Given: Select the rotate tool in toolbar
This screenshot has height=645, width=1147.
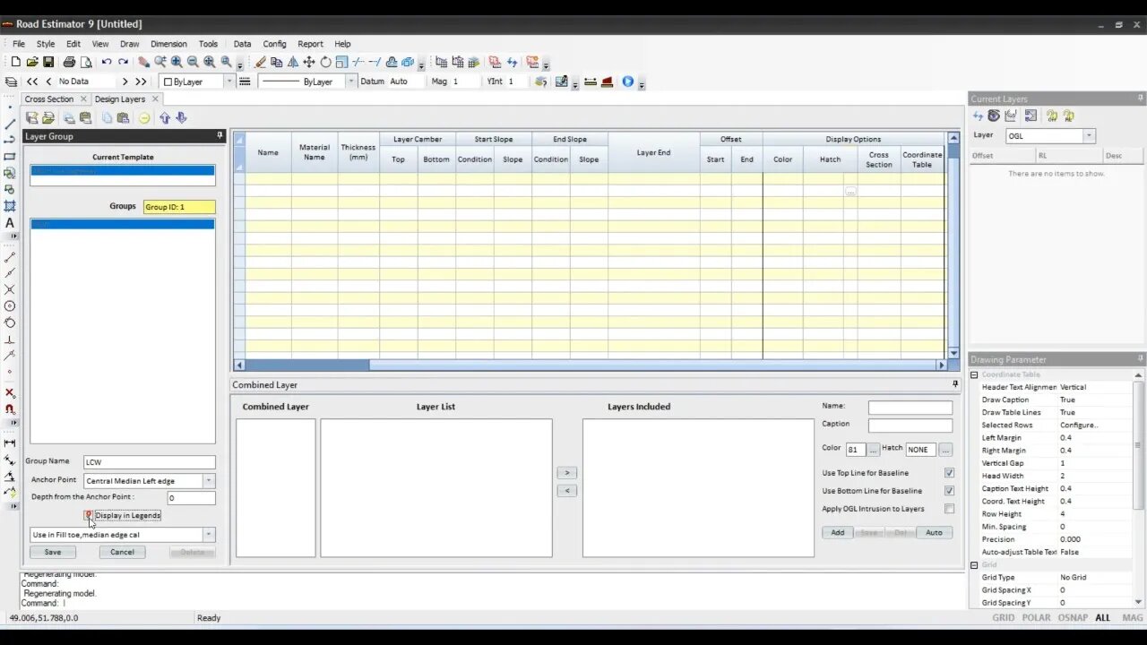Looking at the screenshot, I should click(325, 62).
